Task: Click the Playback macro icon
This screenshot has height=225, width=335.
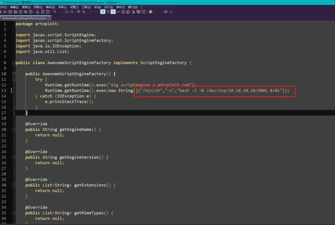Action: [161, 12]
